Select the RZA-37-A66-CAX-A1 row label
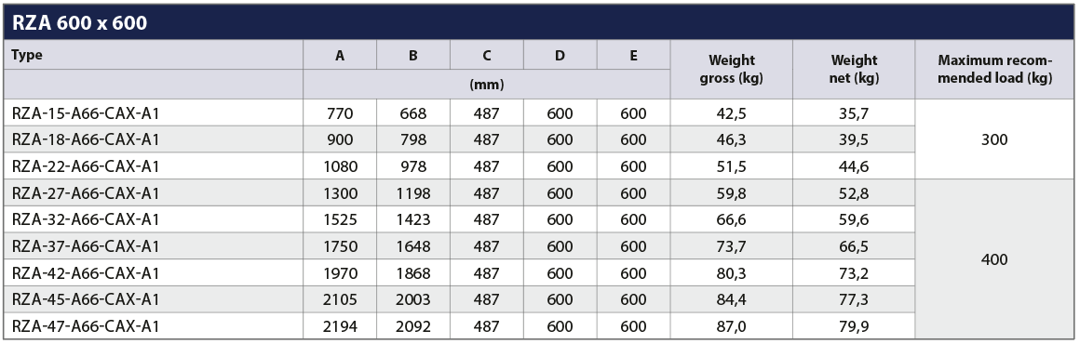Image resolution: width=1080 pixels, height=344 pixels. 86,246
